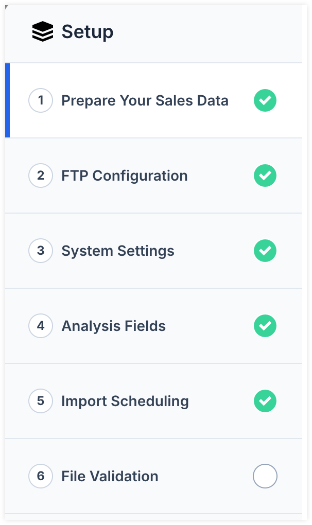Click step number 5 circle

(x=41, y=401)
